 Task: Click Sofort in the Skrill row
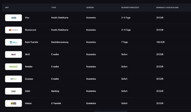(124, 54)
